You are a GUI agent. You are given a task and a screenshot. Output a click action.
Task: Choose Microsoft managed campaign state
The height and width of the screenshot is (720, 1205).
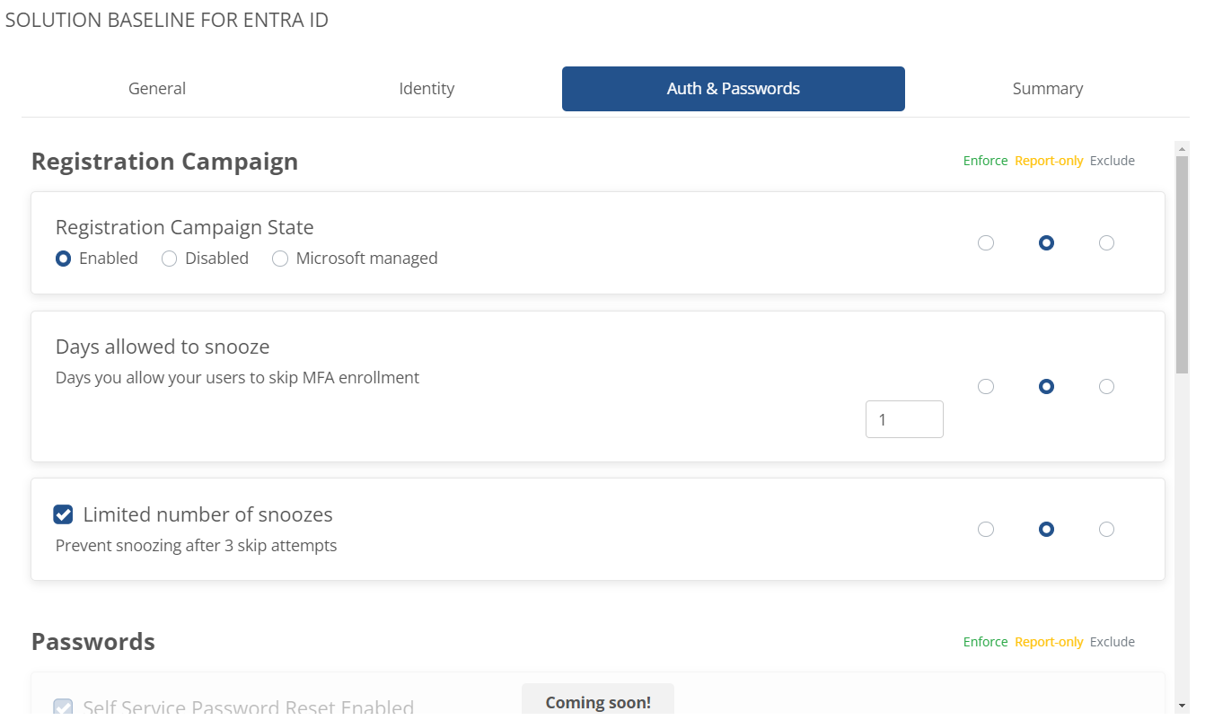(x=280, y=259)
